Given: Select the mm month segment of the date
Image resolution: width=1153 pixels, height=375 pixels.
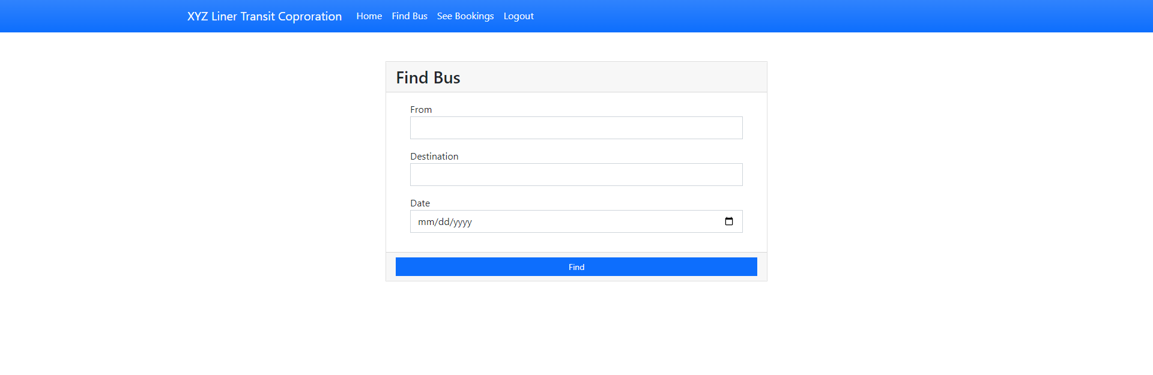Looking at the screenshot, I should click(x=425, y=222).
